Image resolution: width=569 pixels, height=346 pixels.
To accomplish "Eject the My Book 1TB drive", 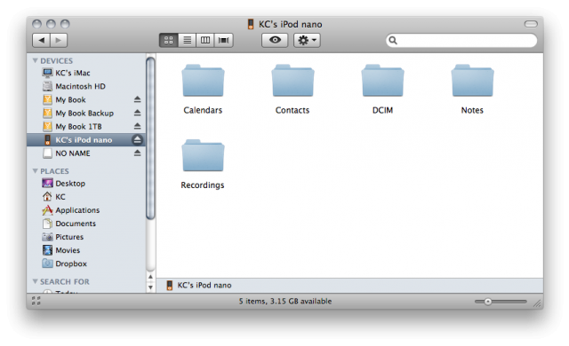I will (137, 126).
